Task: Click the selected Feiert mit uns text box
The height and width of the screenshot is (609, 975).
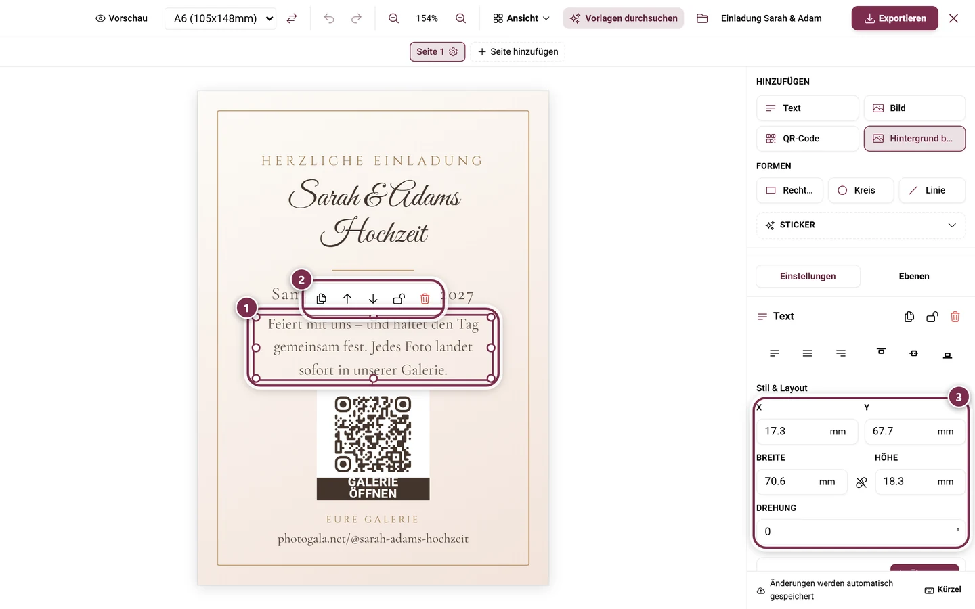Action: (x=374, y=348)
